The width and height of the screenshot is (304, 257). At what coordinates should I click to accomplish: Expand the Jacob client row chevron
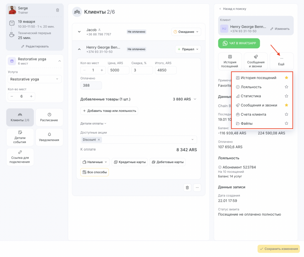(x=79, y=32)
